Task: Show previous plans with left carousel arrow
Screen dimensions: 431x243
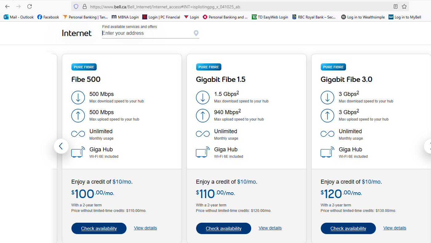Action: point(61,146)
